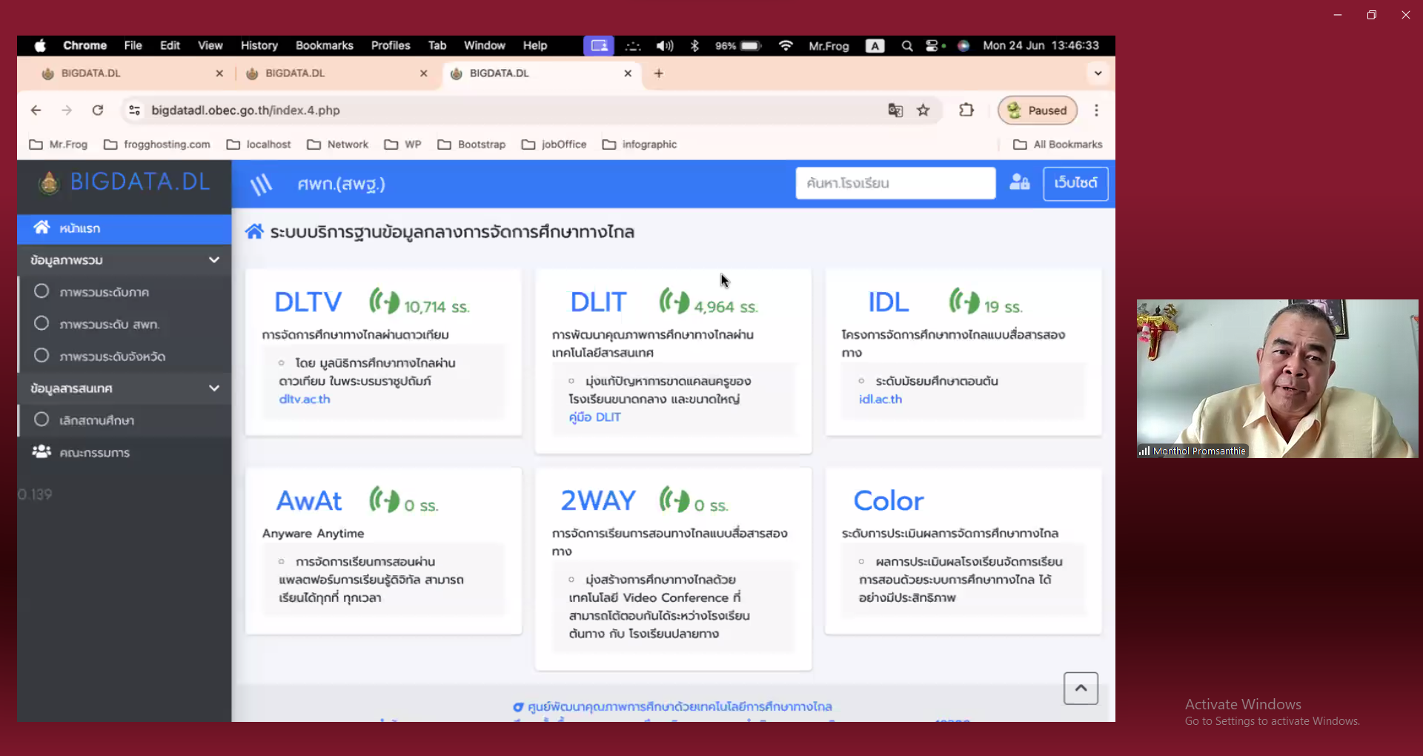The width and height of the screenshot is (1423, 756).
Task: Collapse the ข้อมูลสารสนเทศ sidebar section
Action: pos(214,388)
